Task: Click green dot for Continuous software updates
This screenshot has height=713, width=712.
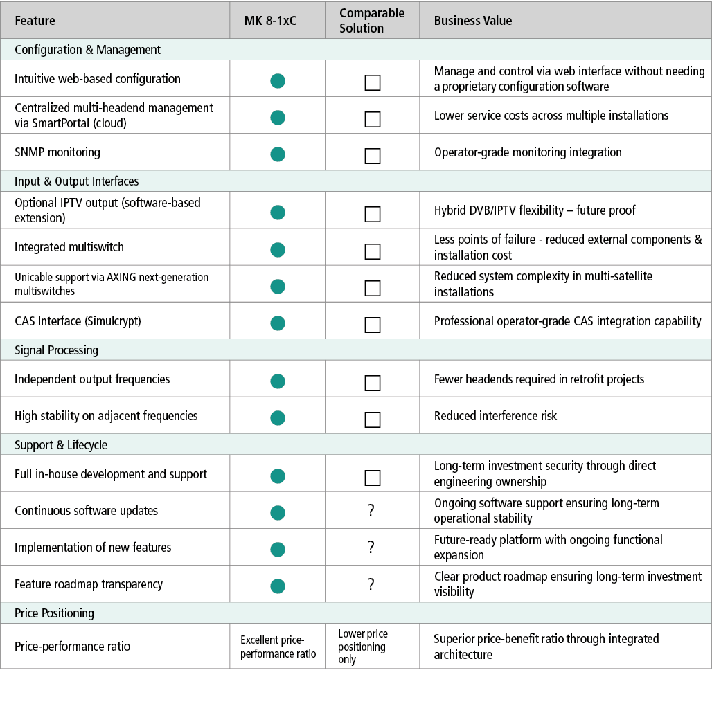Action: [278, 512]
